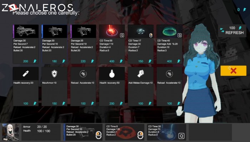This screenshot has height=142, width=250.
Task: Click the 'Add Melee Damage:10' label
Action: 140,83
